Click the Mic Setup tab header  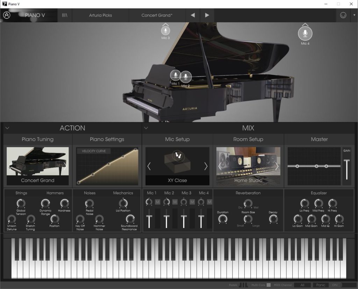click(x=177, y=139)
